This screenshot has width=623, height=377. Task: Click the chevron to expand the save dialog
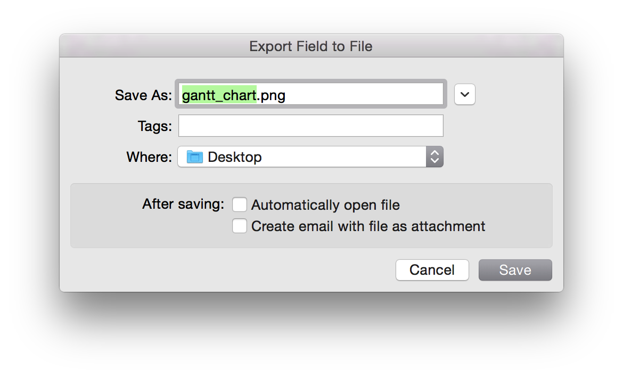[x=464, y=94]
